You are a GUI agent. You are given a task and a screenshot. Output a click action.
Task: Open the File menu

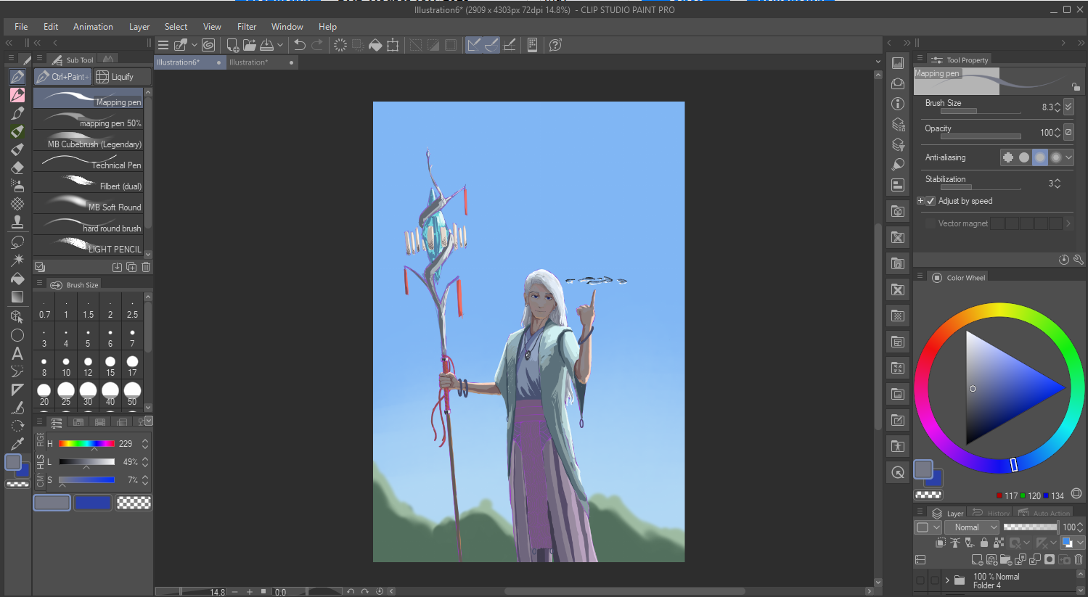pyautogui.click(x=21, y=27)
